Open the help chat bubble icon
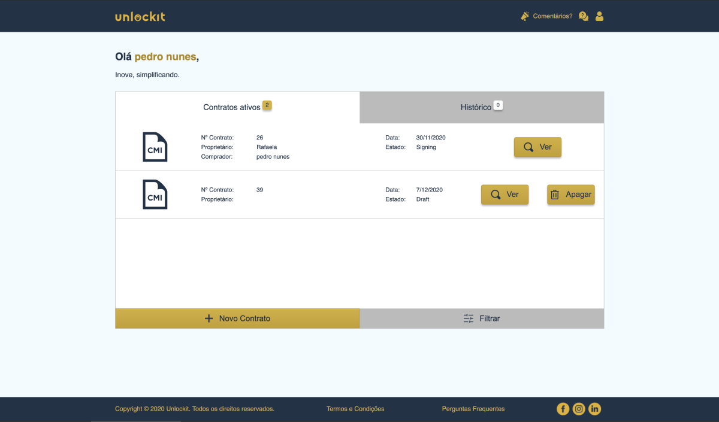Screen dimensions: 719x422 point(583,16)
